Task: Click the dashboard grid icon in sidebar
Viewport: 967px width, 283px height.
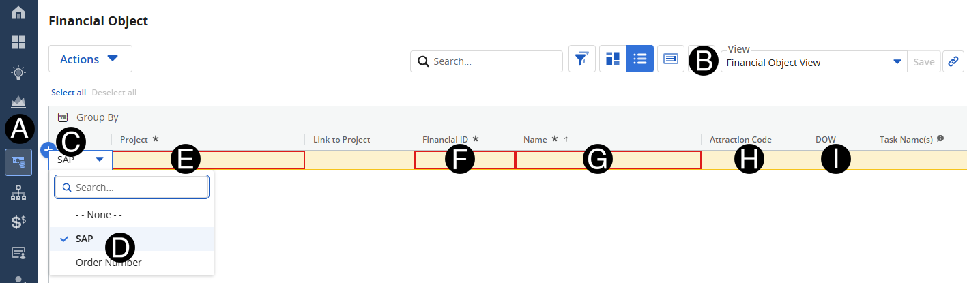Action: pos(18,42)
